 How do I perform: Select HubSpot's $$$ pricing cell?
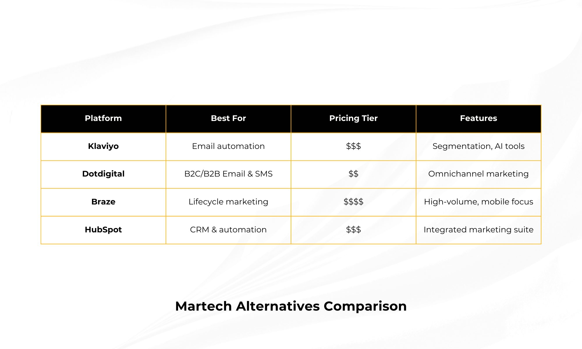[x=353, y=230]
